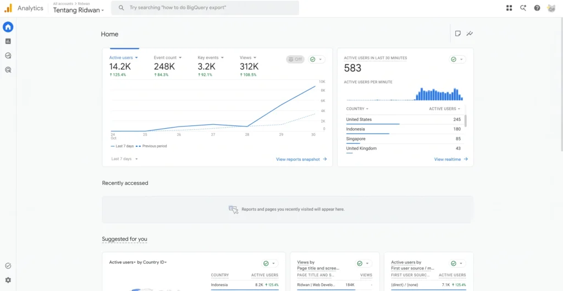
Task: Select the Indonesia row in realtime list
Action: (403, 129)
